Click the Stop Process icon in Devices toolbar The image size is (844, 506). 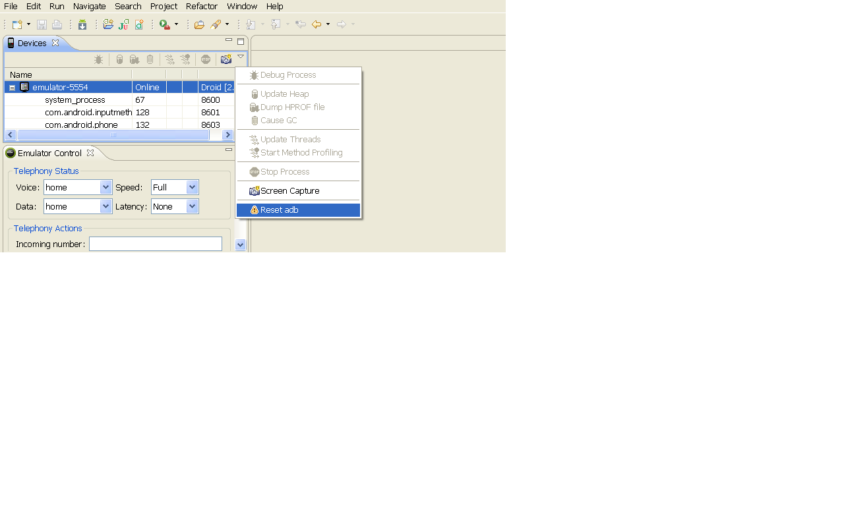pos(206,59)
